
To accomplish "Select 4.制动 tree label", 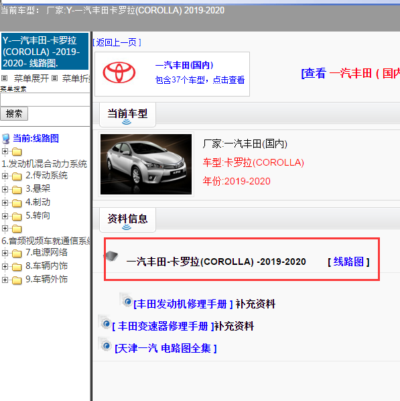I will click(x=38, y=203).
